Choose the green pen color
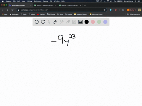This screenshot has width=142, height=106. point(99,22)
